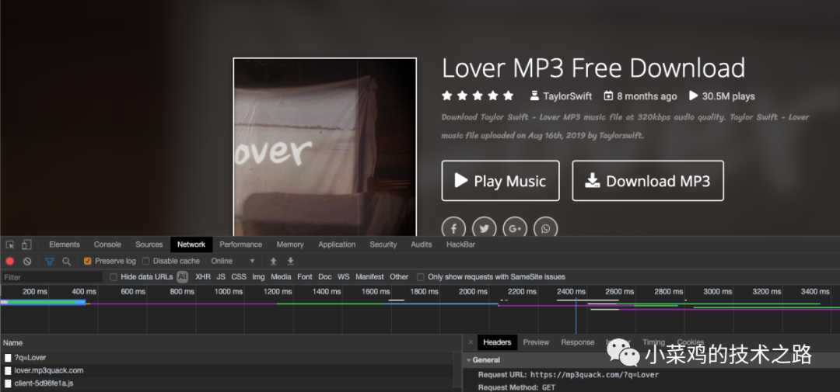The height and width of the screenshot is (392, 840).
Task: Open the Security tab
Action: [383, 245]
